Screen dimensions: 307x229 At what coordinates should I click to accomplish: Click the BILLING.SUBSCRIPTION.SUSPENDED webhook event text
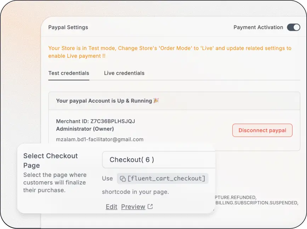[257, 203]
